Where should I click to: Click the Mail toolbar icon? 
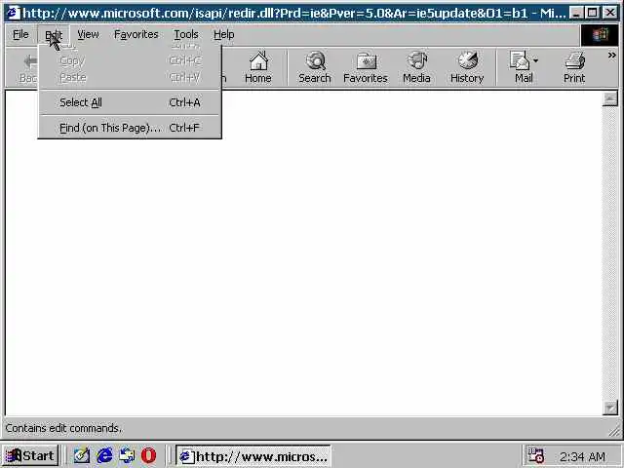click(x=520, y=67)
